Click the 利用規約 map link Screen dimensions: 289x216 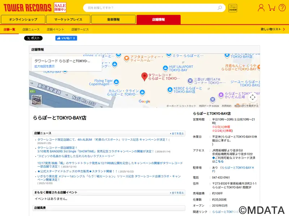point(227,106)
